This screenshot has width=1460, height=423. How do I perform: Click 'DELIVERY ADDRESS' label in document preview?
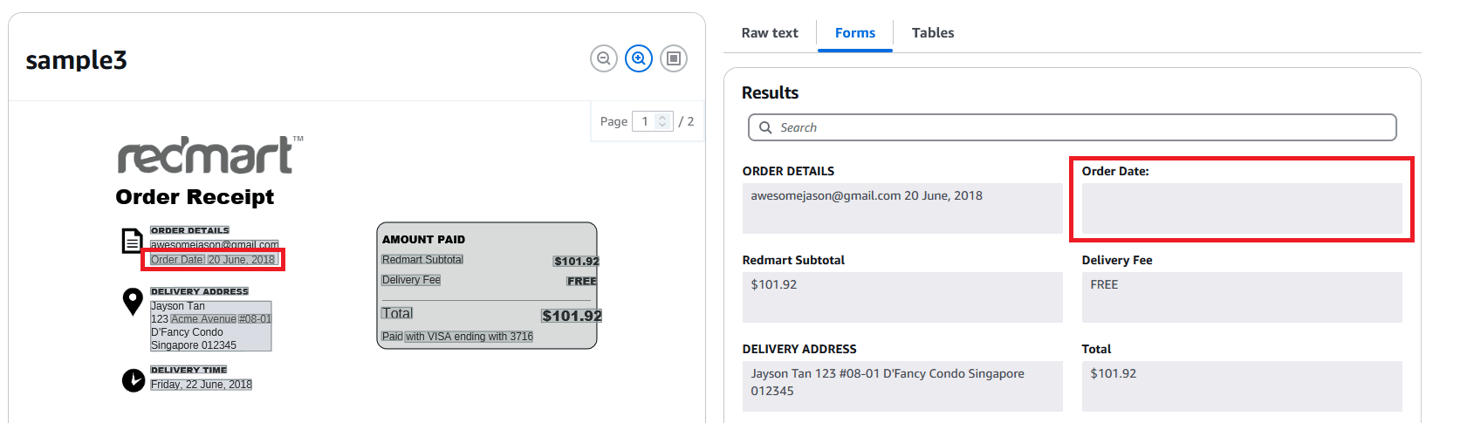[200, 291]
